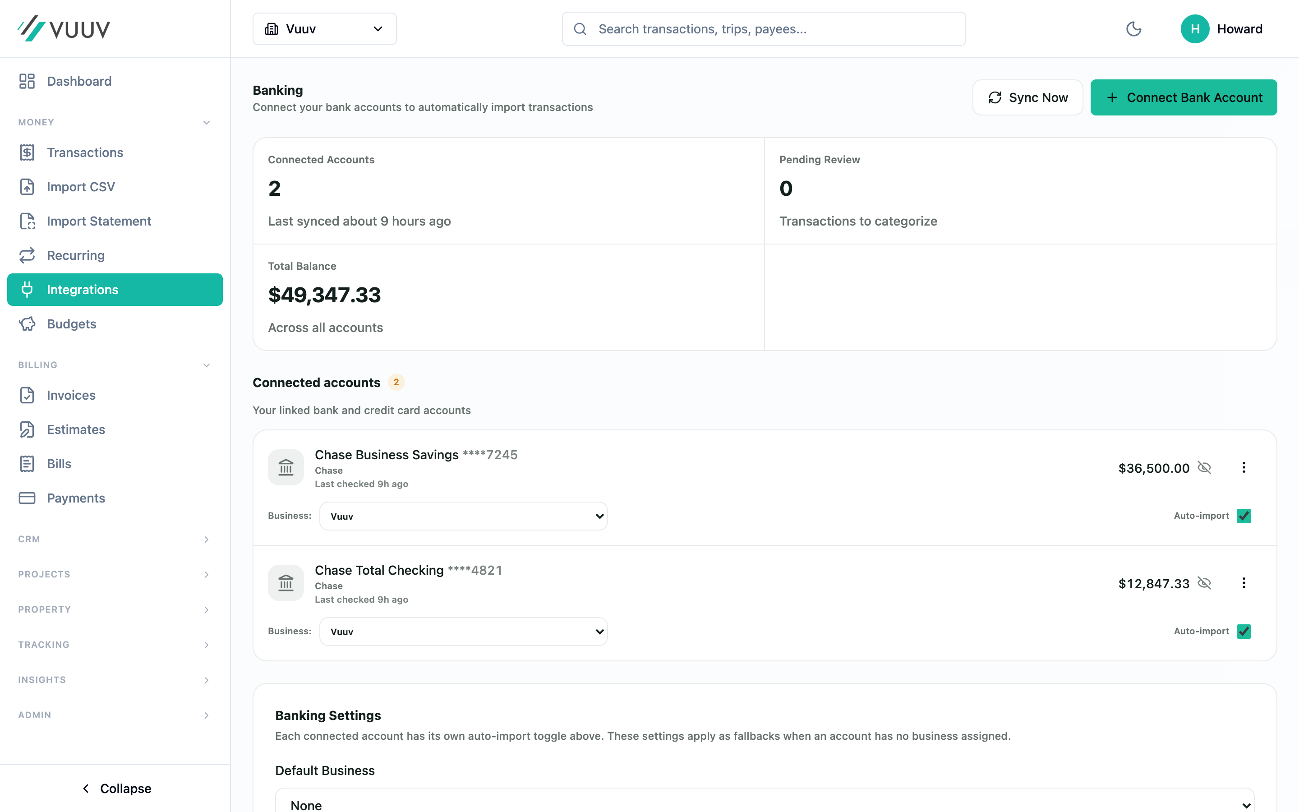Open the Vuuv business switcher dropdown
This screenshot has height=812, width=1299.
pos(324,29)
